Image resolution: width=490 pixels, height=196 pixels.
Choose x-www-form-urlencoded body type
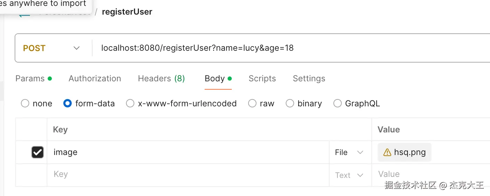pyautogui.click(x=130, y=104)
